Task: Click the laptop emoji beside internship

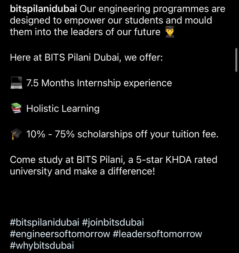Action: (16, 83)
